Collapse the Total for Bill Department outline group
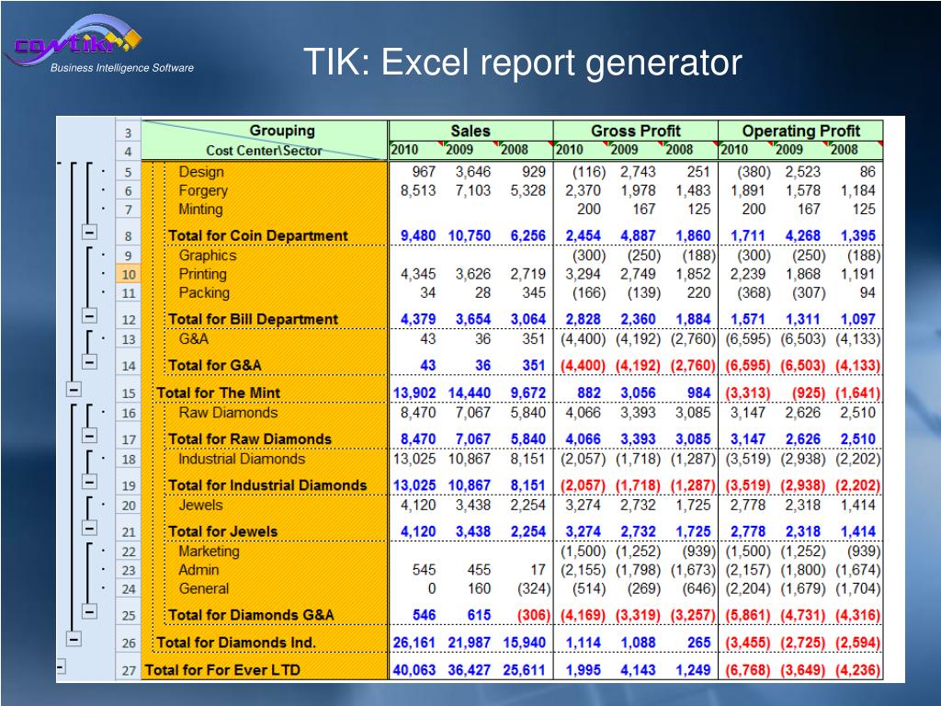941x706 pixels. click(x=89, y=315)
